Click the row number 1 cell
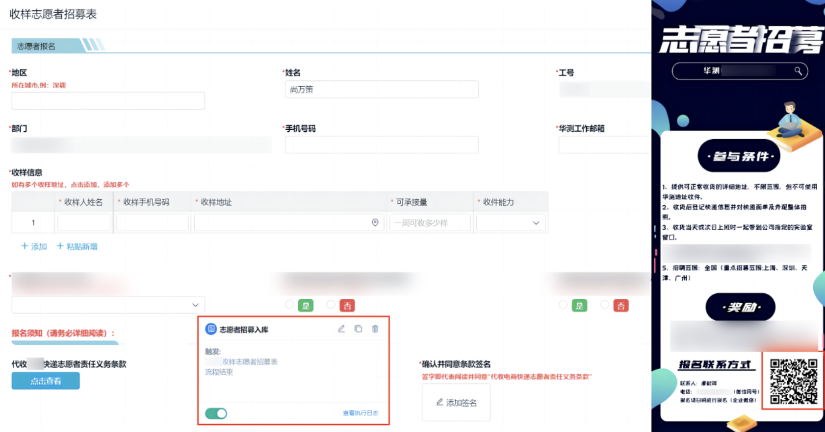 [33, 223]
